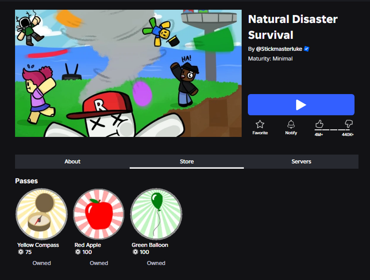The image size is (370, 280).
Task: Click the Red Apple pass name
Action: pos(88,245)
